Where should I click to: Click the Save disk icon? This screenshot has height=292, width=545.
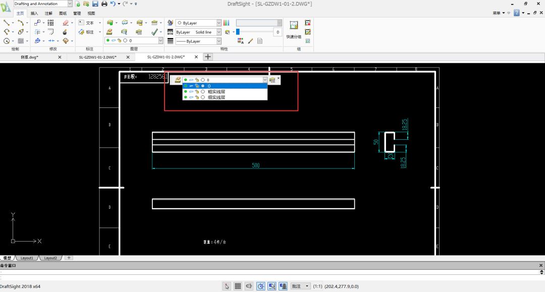[x=95, y=4]
